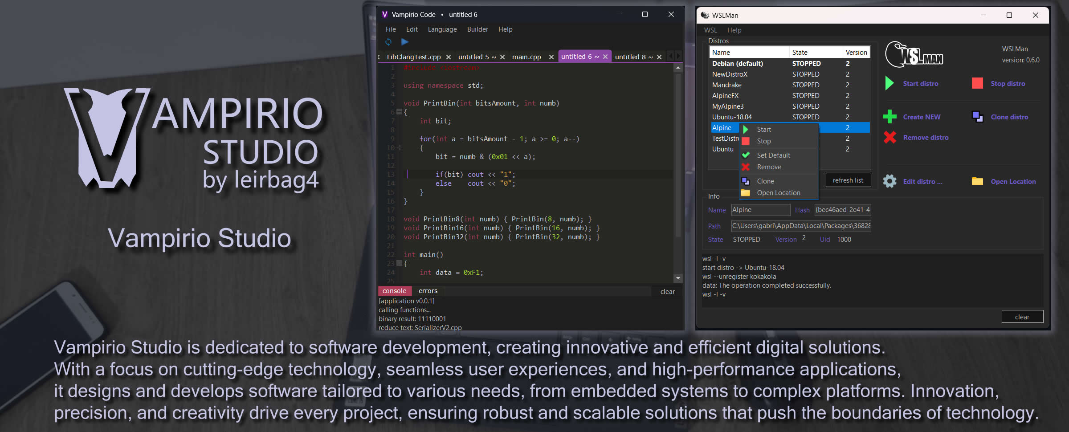Click the green plus Create NEW icon
The height and width of the screenshot is (432, 1069).
[889, 117]
